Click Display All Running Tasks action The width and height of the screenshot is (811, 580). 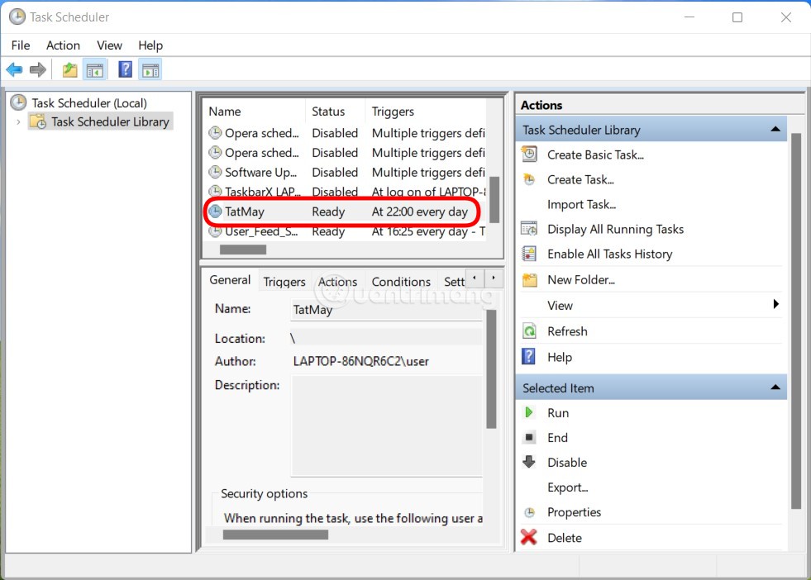[x=616, y=229]
